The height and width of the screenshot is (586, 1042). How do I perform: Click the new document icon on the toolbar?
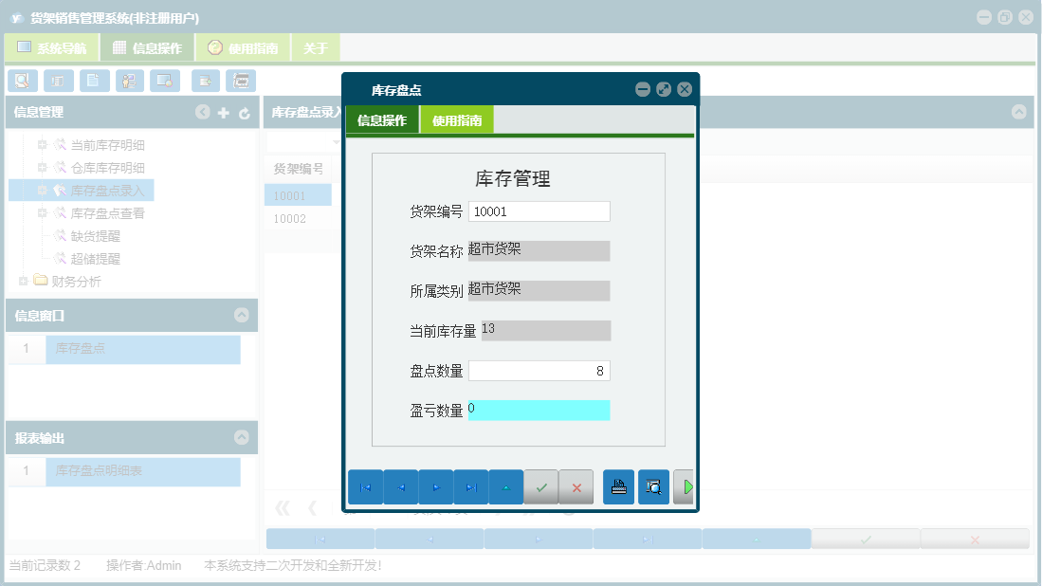[94, 81]
